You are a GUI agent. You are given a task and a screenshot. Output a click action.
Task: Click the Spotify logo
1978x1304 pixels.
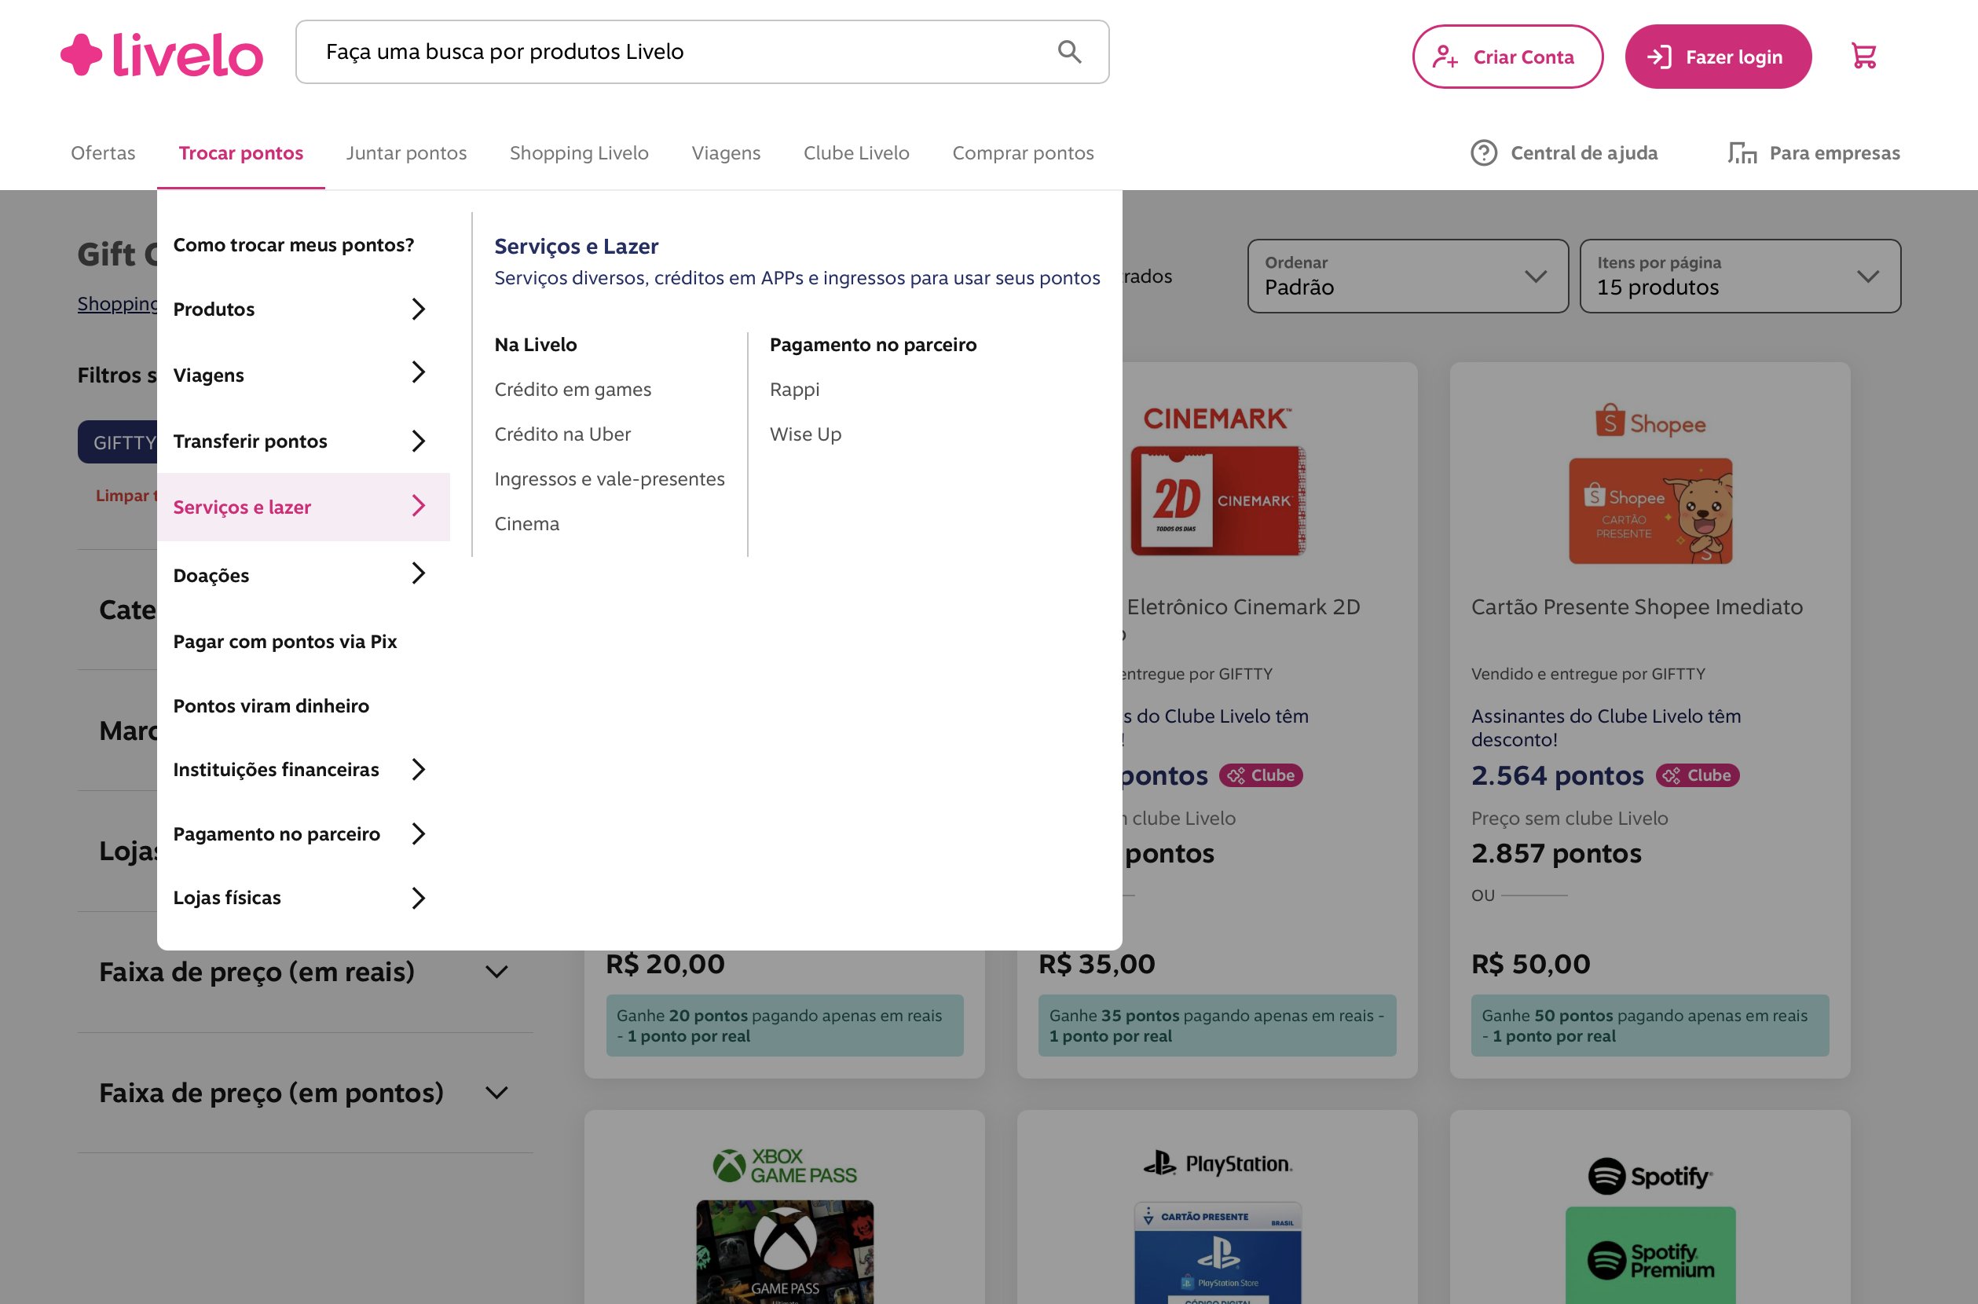[x=1650, y=1176]
